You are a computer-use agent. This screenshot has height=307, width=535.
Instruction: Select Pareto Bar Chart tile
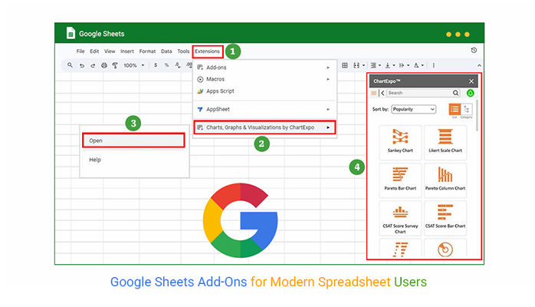click(x=400, y=180)
